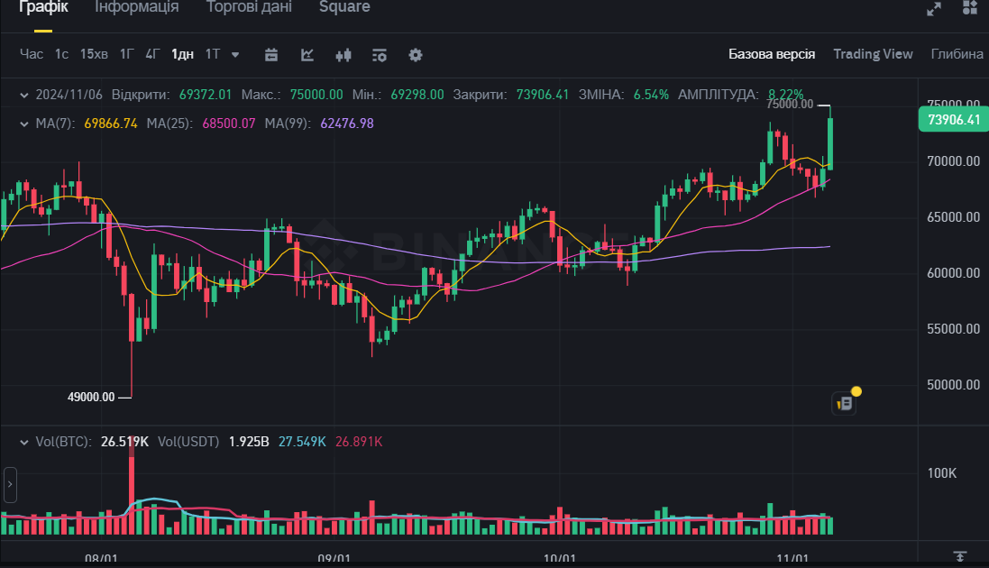Open chart settings via the gear icon
Viewport: 989px width, 568px height.
point(415,54)
